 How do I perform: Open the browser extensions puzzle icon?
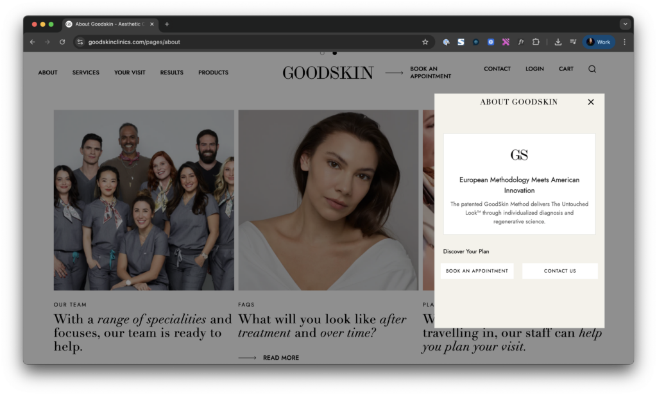(x=536, y=41)
